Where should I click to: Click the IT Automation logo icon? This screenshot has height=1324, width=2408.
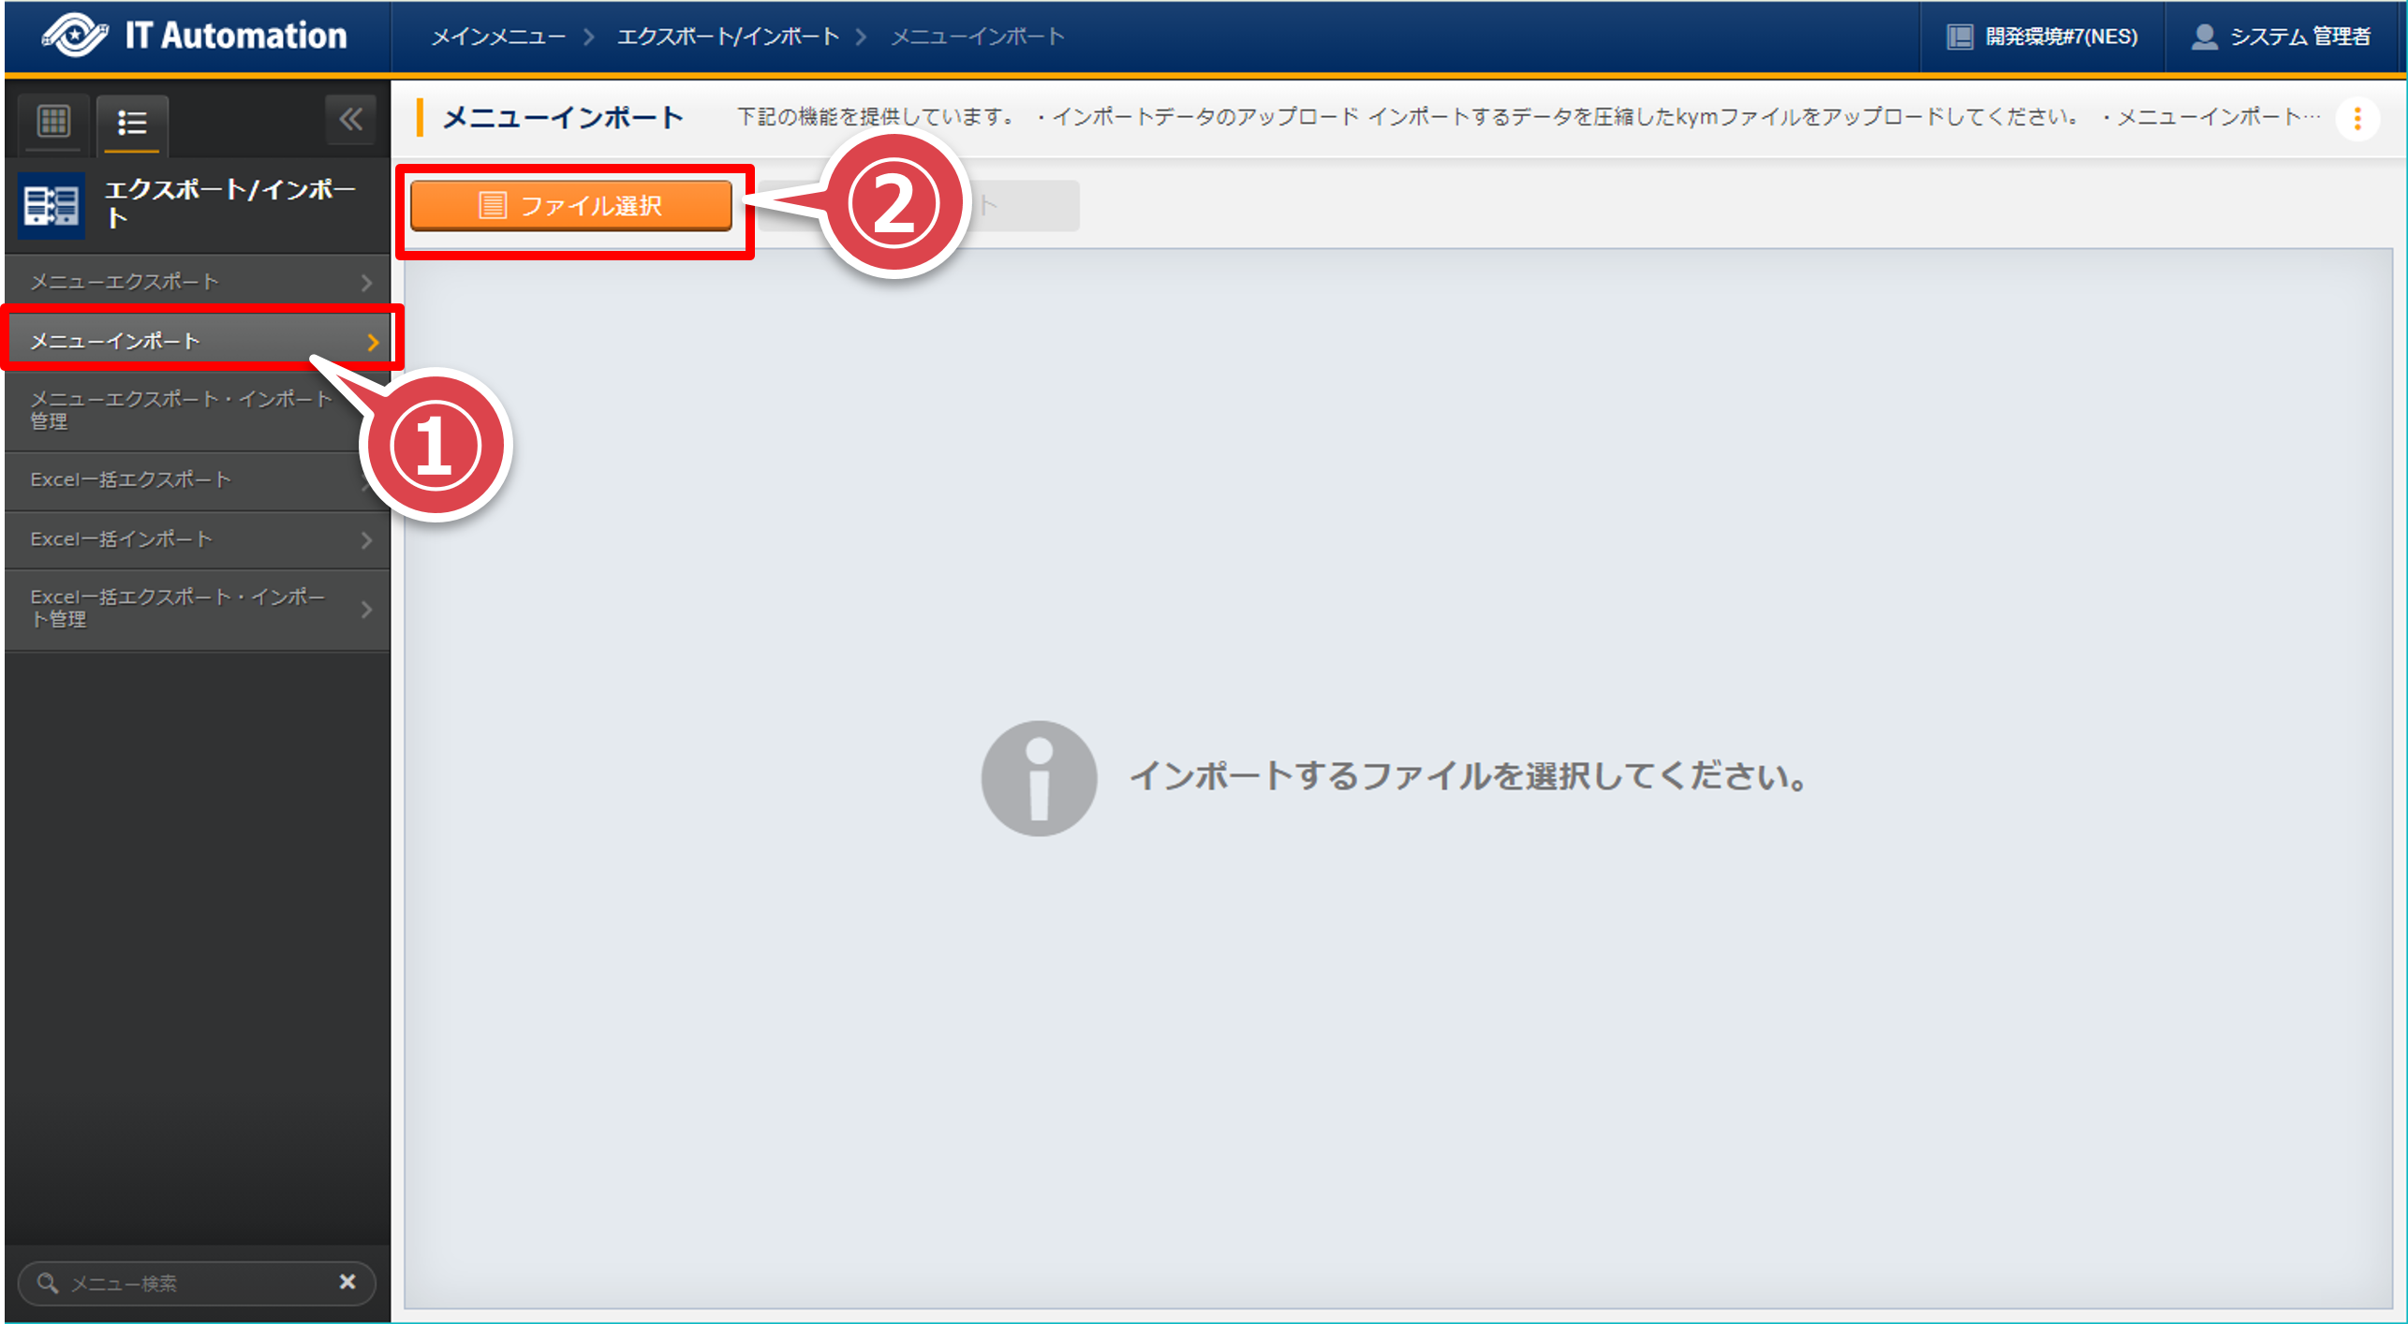point(75,36)
